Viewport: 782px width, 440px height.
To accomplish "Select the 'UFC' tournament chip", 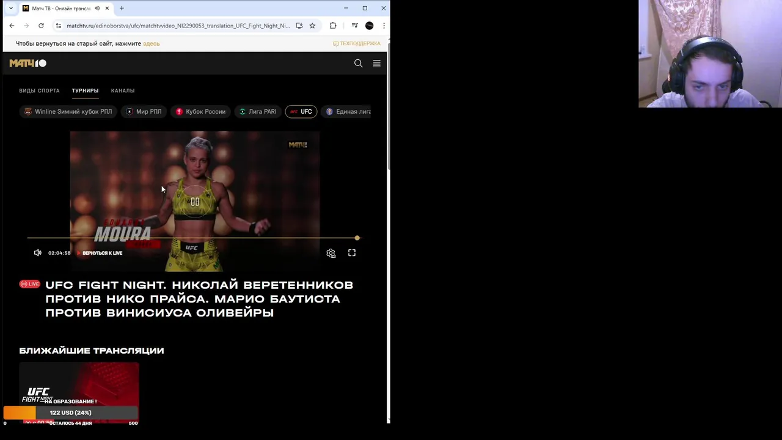I will [301, 111].
